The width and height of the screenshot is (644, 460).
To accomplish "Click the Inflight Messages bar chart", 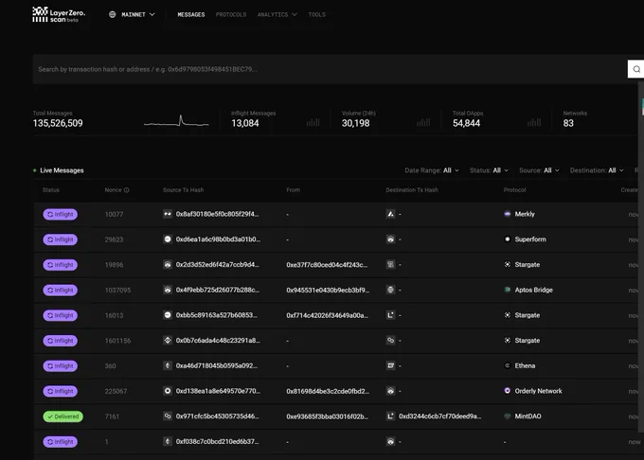I will (x=313, y=122).
